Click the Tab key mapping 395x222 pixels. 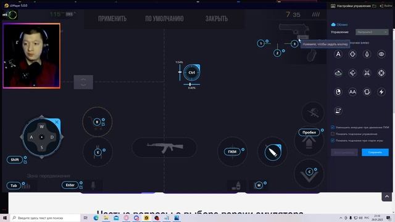click(14, 186)
